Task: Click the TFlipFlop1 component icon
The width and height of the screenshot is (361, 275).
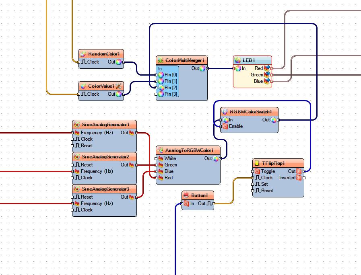Action: click(x=257, y=163)
